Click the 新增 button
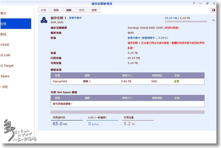 [x=43, y=10]
